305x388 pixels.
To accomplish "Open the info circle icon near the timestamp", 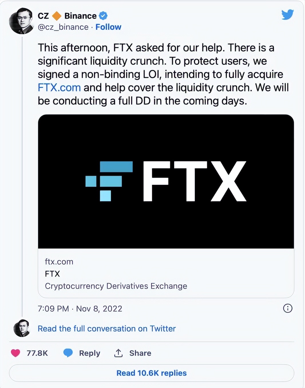I will coord(287,308).
